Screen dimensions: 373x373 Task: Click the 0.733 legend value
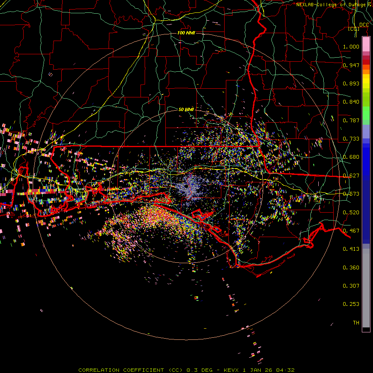(351, 139)
